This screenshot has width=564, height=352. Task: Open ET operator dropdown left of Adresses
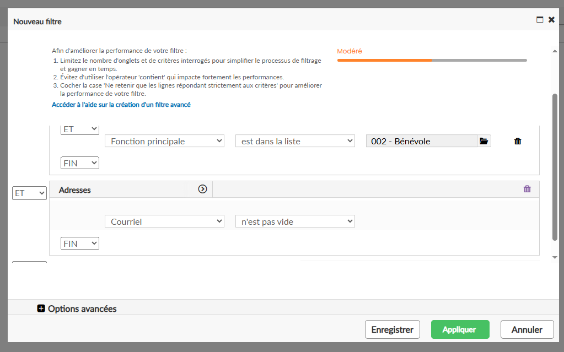(x=29, y=193)
